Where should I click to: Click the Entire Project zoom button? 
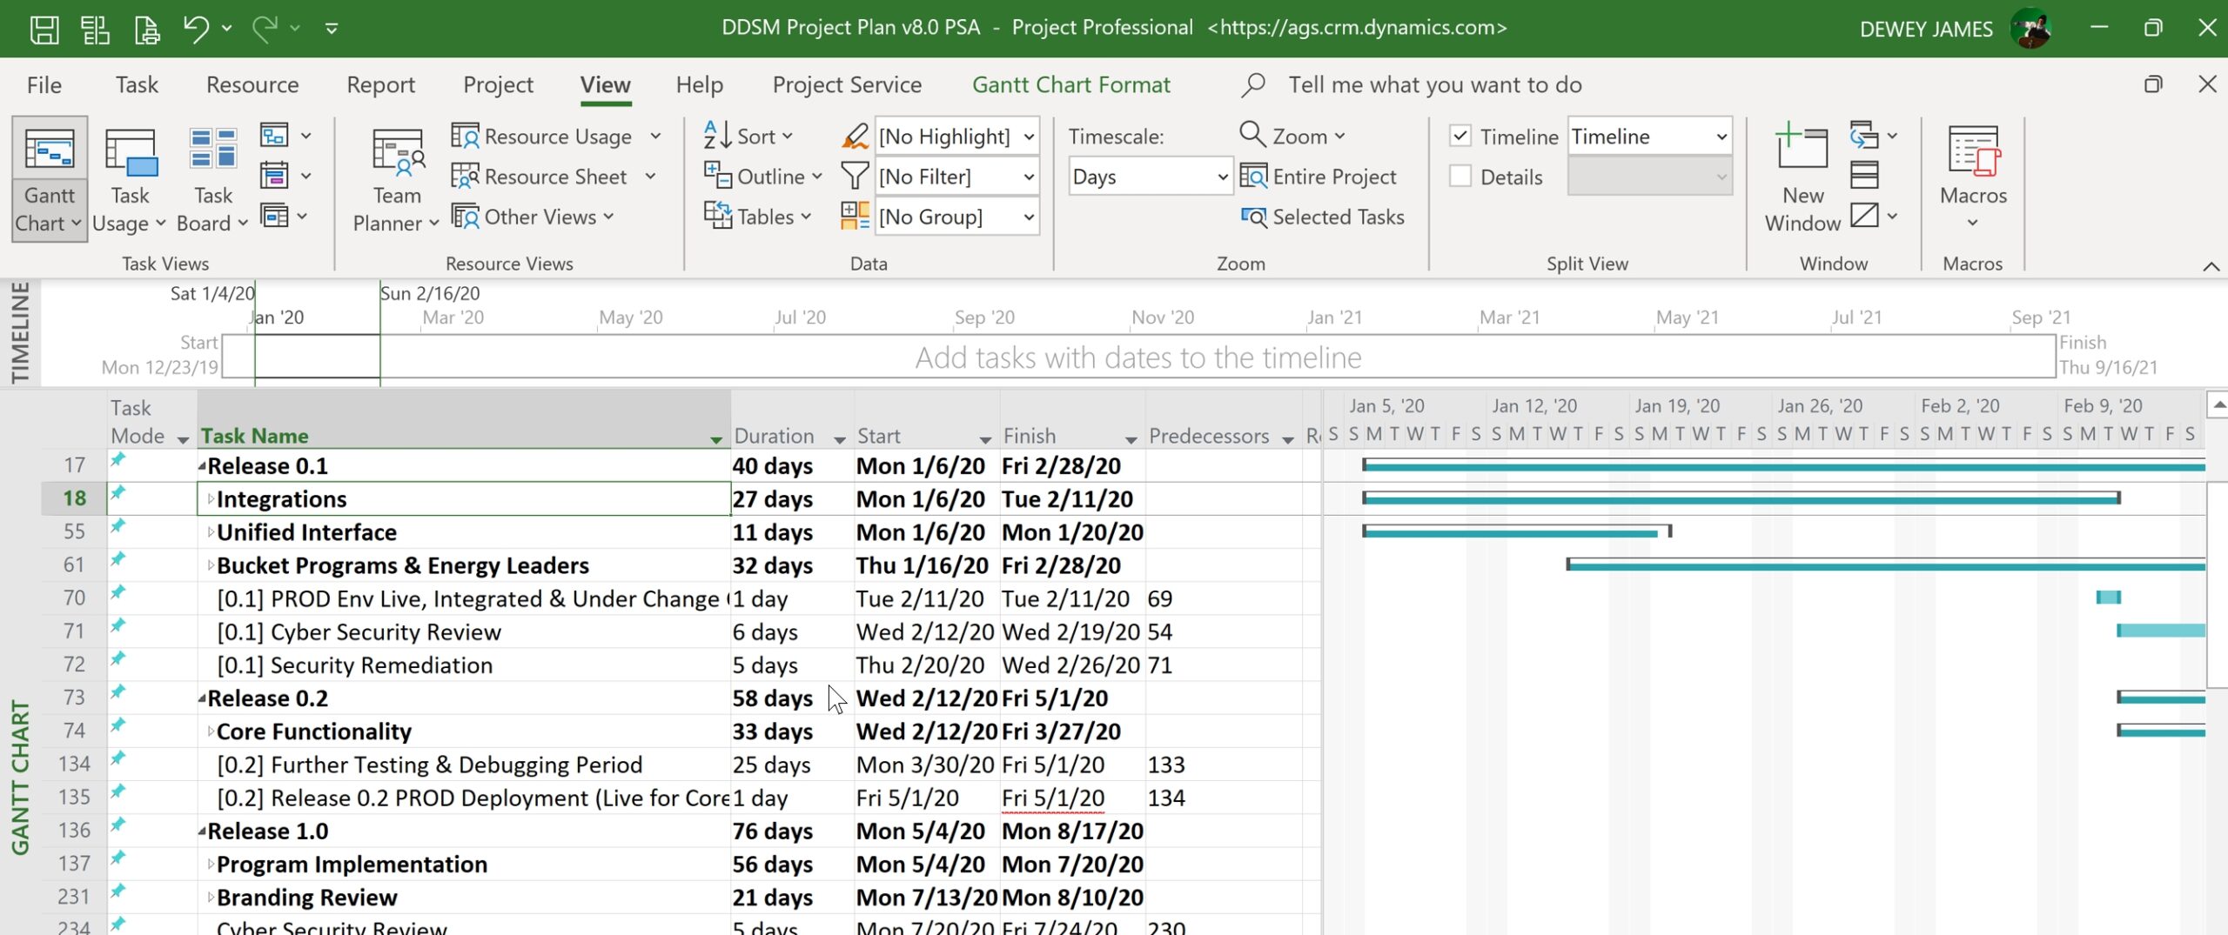1318,177
